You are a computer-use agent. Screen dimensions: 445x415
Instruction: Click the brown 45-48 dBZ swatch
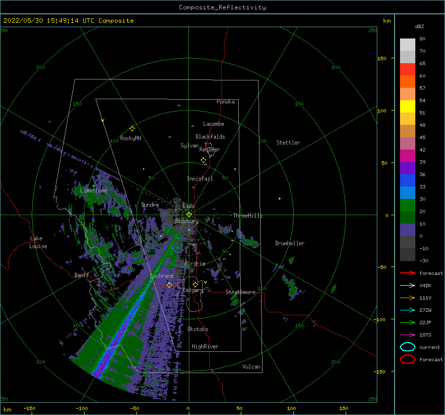coord(407,131)
